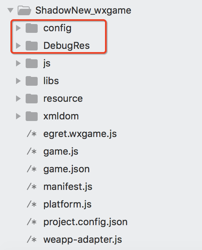
Task: Click the config folder icon
Action: (x=32, y=28)
